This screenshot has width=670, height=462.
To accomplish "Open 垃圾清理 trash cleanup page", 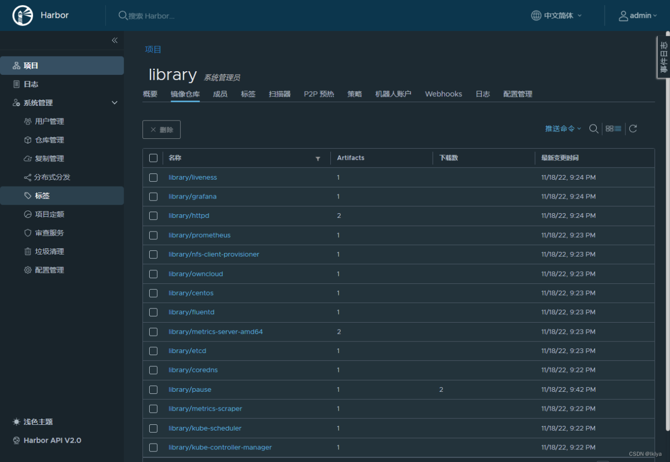I will 49,251.
